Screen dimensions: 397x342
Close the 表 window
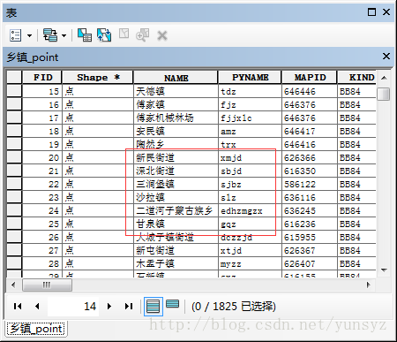tap(386, 12)
